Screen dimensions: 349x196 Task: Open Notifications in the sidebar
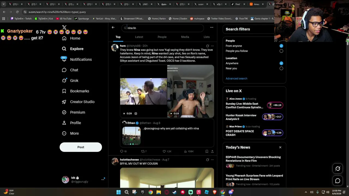click(77, 59)
